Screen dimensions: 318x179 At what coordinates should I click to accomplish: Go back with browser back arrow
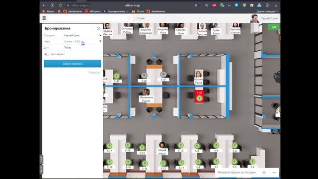point(44,5)
